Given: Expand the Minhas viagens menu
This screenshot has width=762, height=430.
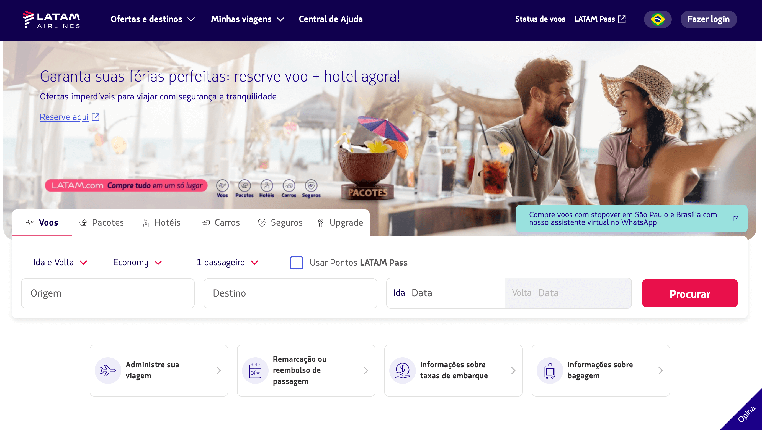Looking at the screenshot, I should click(248, 20).
